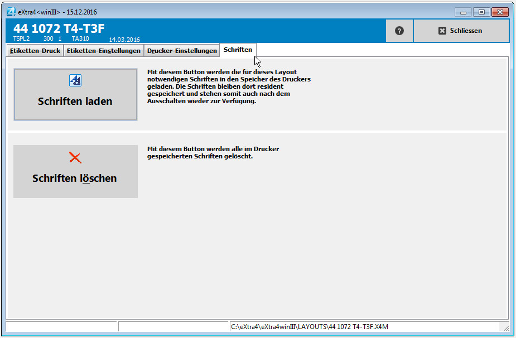The height and width of the screenshot is (338, 516).
Task: Open help via the question mark icon
Action: (399, 31)
